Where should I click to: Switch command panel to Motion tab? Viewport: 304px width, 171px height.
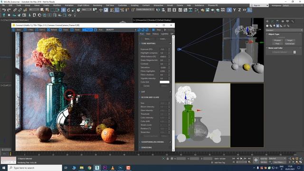pos(283,21)
